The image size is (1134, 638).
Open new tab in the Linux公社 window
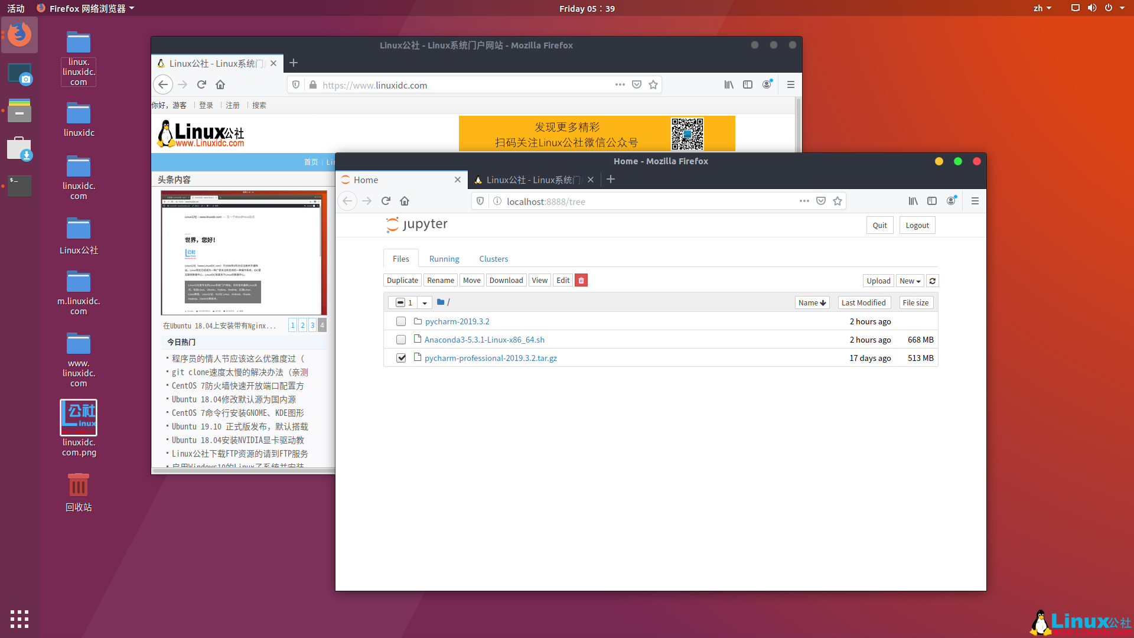click(x=294, y=63)
